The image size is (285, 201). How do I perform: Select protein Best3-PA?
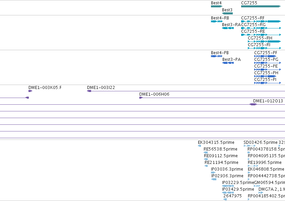tap(231, 60)
